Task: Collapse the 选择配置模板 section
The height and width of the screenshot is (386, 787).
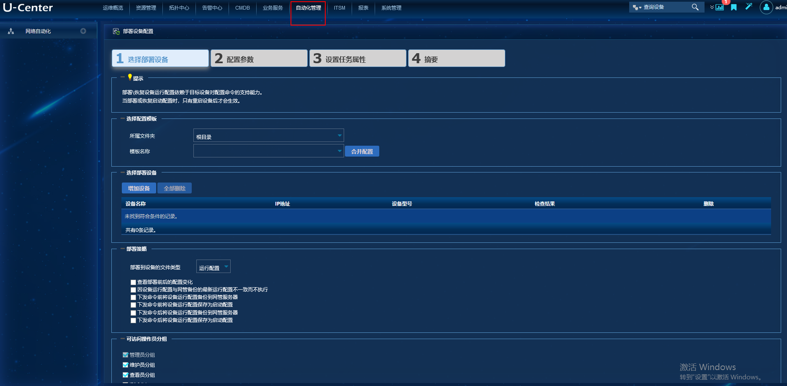Action: (123, 118)
